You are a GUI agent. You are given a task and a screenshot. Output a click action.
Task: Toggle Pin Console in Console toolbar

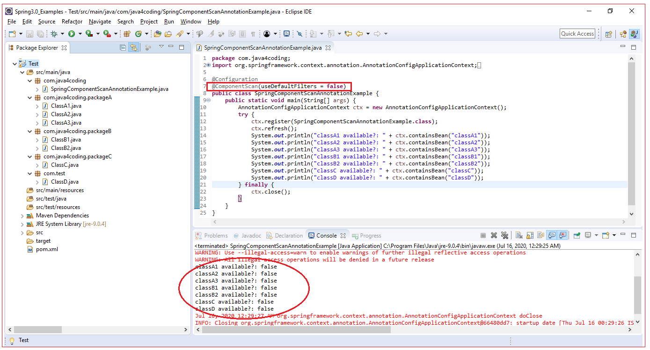[577, 235]
